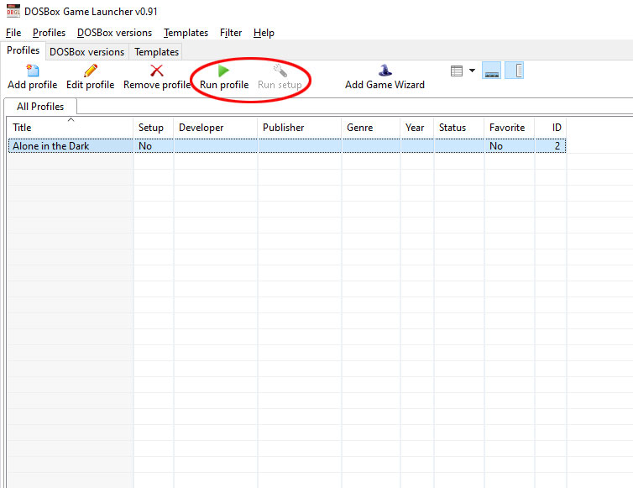Open the Profiles menu

point(49,33)
